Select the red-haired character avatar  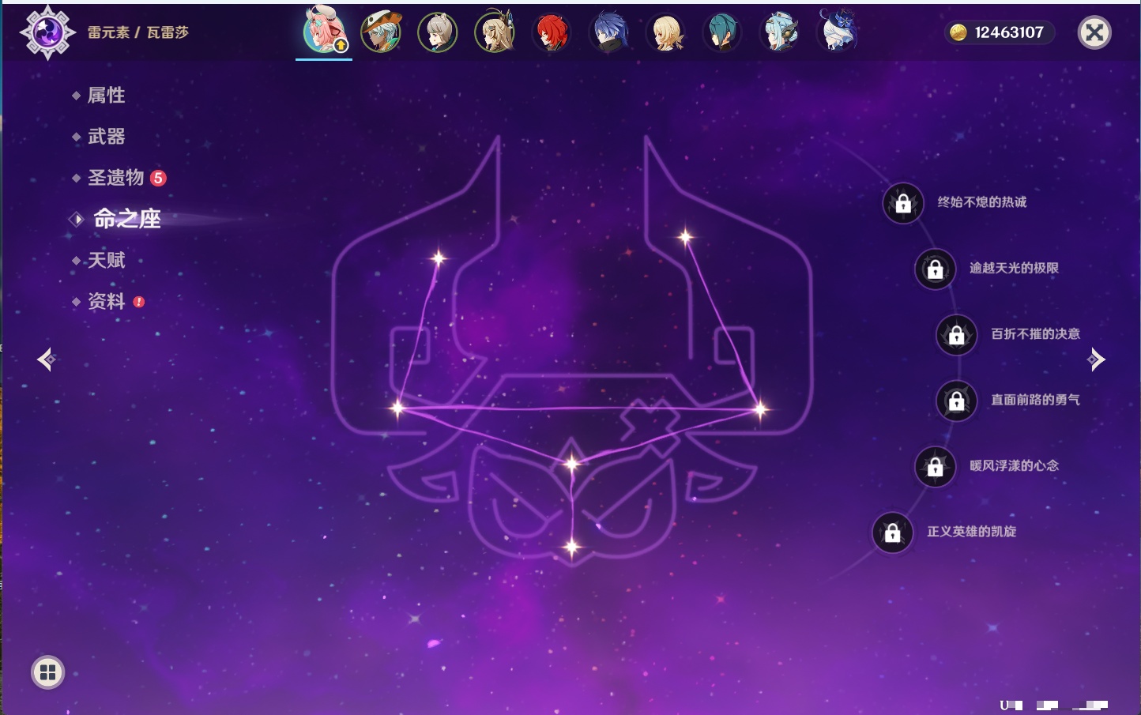click(x=552, y=32)
